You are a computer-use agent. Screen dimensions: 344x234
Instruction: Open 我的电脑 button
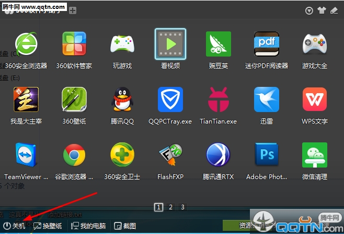tap(88, 226)
